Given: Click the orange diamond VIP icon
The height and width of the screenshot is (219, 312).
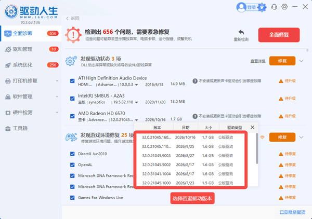Looking at the screenshot, I should [x=262, y=137].
